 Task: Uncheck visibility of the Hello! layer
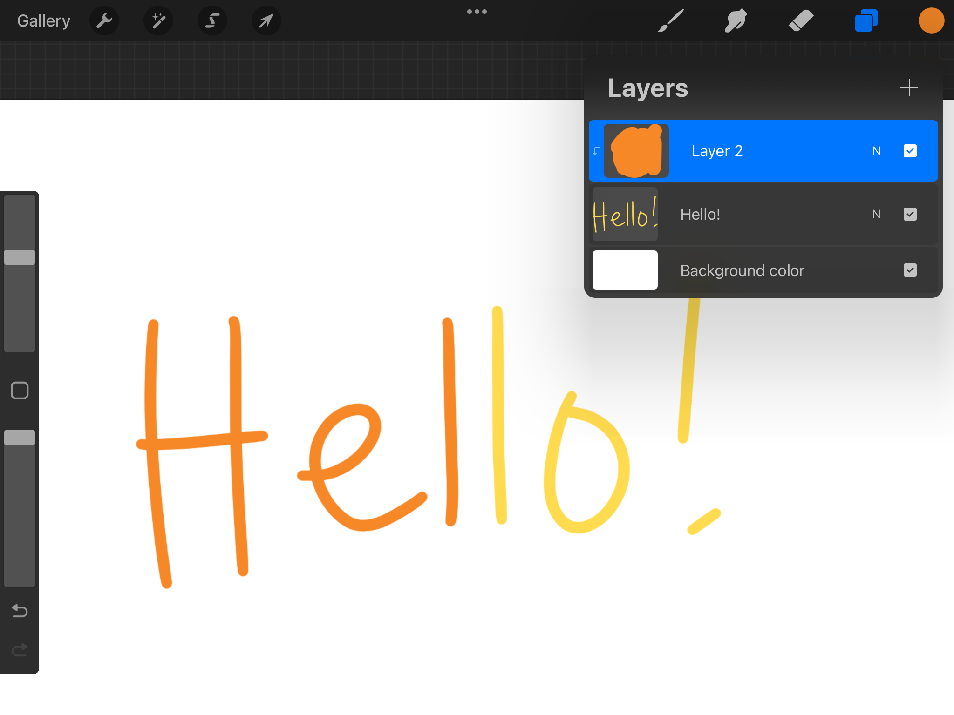910,214
